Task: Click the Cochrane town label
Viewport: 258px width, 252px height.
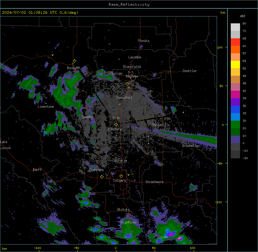Action: (96, 170)
